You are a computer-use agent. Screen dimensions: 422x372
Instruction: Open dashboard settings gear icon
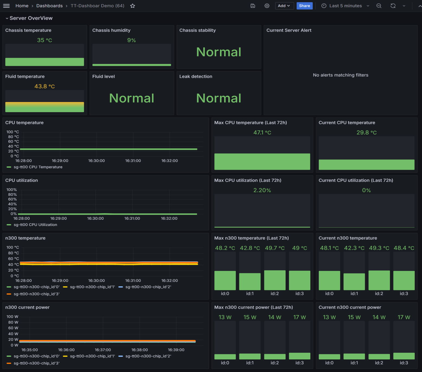click(x=267, y=6)
